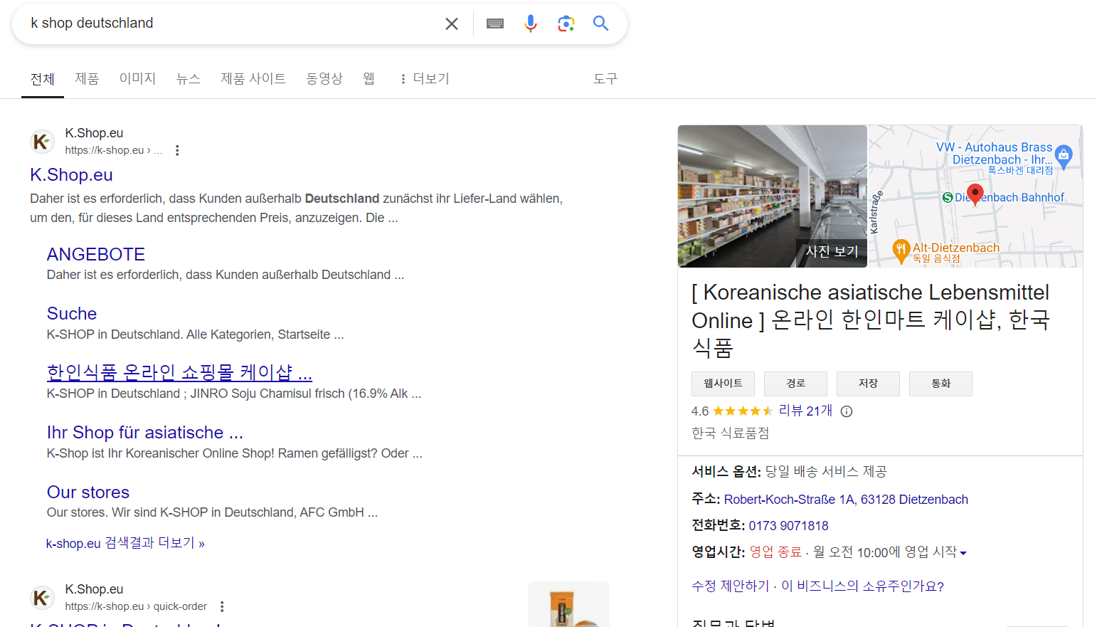The width and height of the screenshot is (1097, 627).
Task: Open the K.Shop.eu main result title link
Action: click(71, 175)
